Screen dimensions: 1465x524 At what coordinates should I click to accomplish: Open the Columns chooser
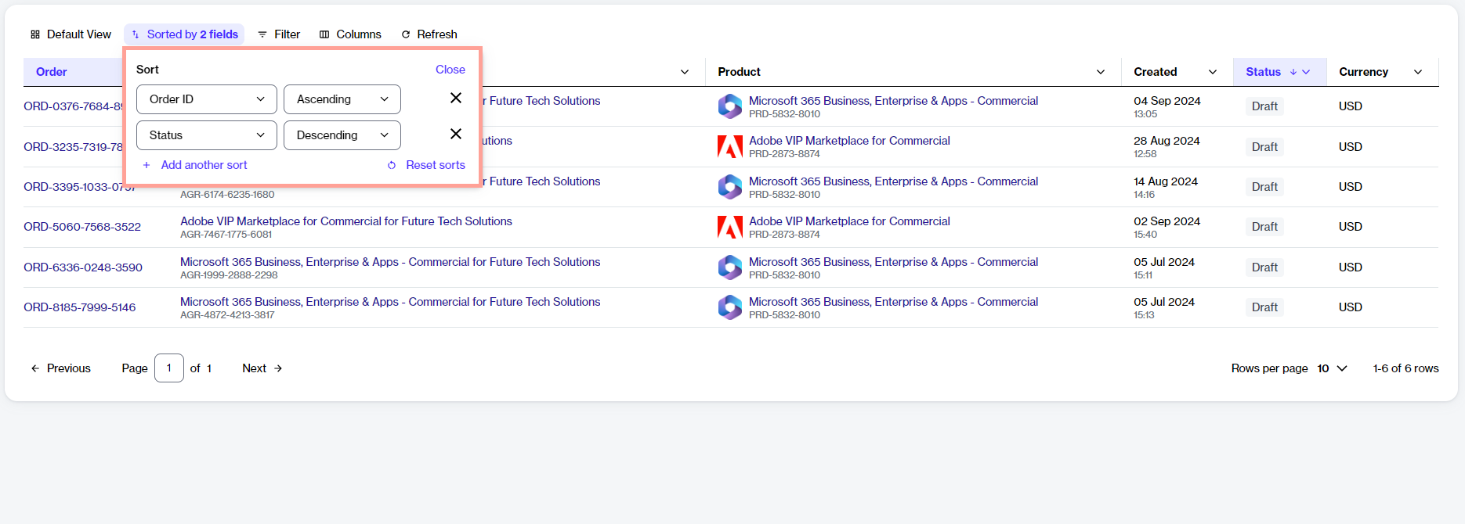click(x=350, y=34)
